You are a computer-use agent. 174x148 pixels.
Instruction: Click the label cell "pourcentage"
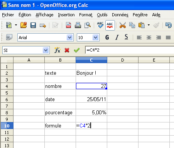pos(60,112)
